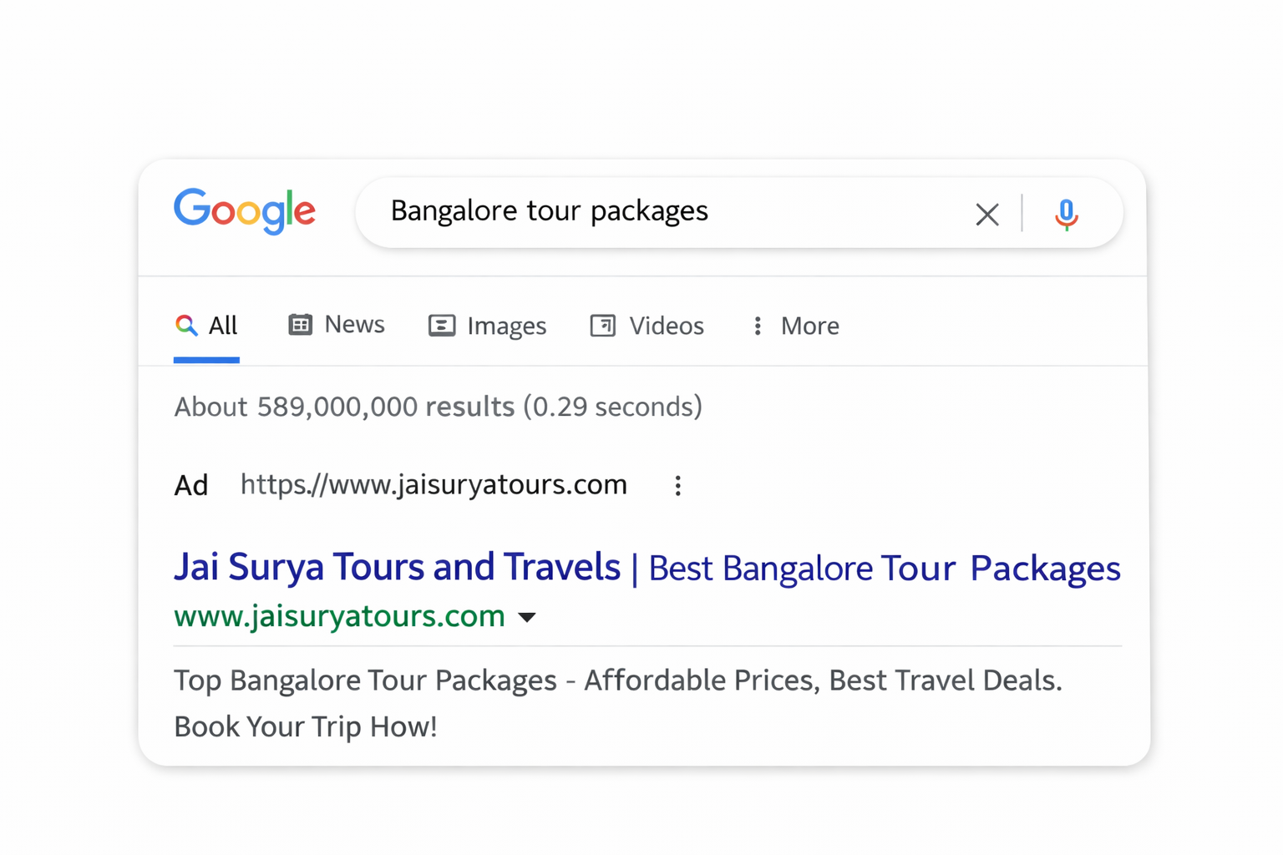
Task: Click the Google logo
Action: 244,210
